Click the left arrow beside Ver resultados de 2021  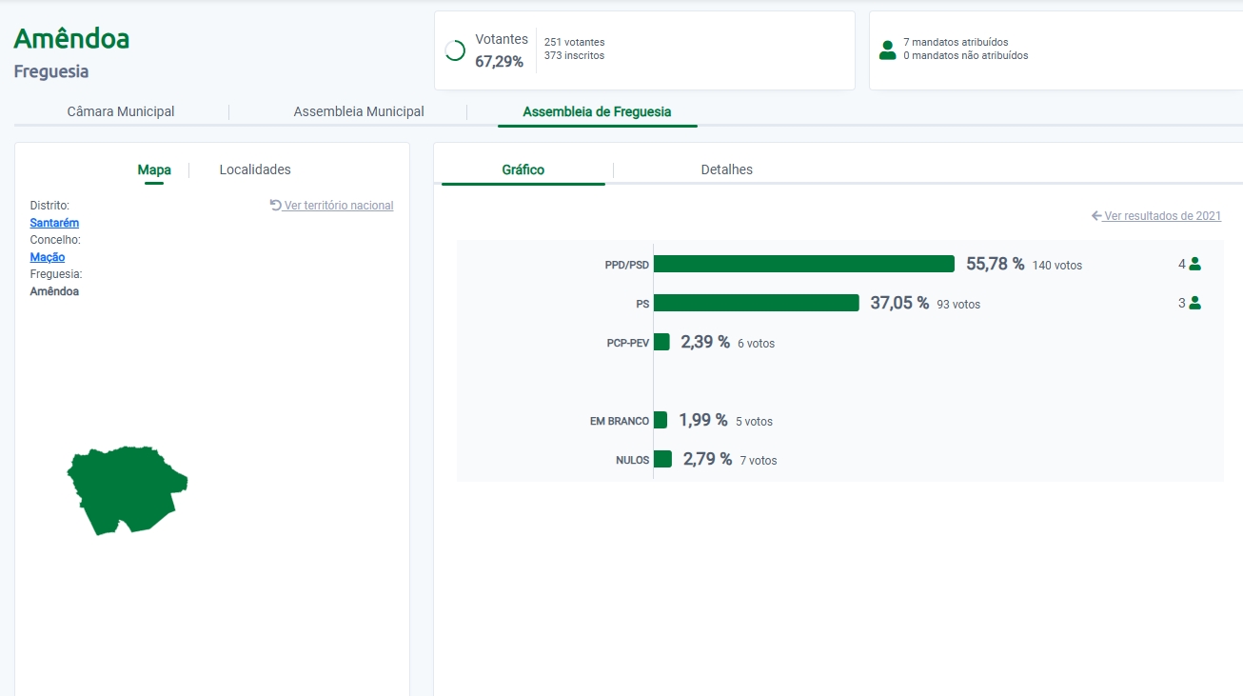(1096, 216)
